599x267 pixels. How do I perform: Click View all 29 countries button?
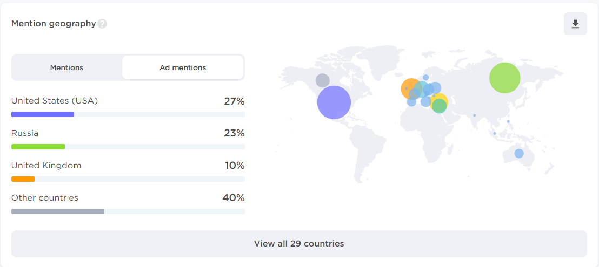coord(299,244)
